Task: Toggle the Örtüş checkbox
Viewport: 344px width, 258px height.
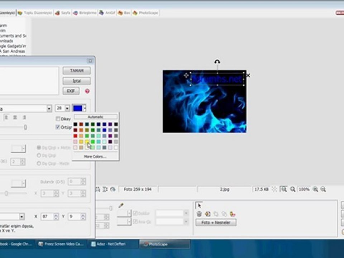Action: click(x=58, y=127)
